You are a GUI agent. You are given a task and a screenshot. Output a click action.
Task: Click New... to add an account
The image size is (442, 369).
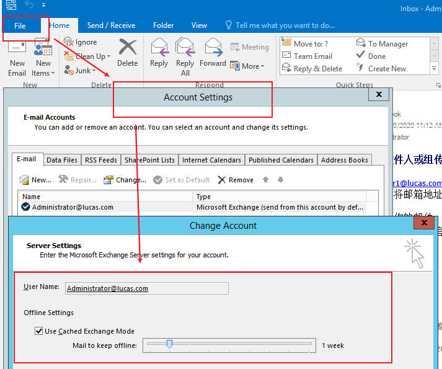point(35,180)
